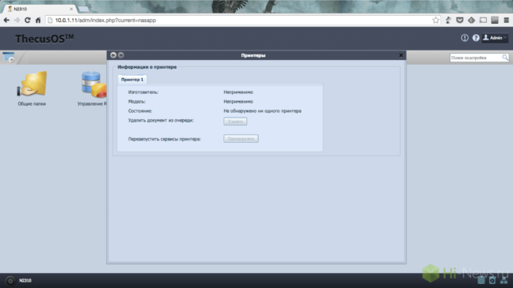This screenshot has width=513, height=288.
Task: Go back in browser
Action: (x=6, y=21)
